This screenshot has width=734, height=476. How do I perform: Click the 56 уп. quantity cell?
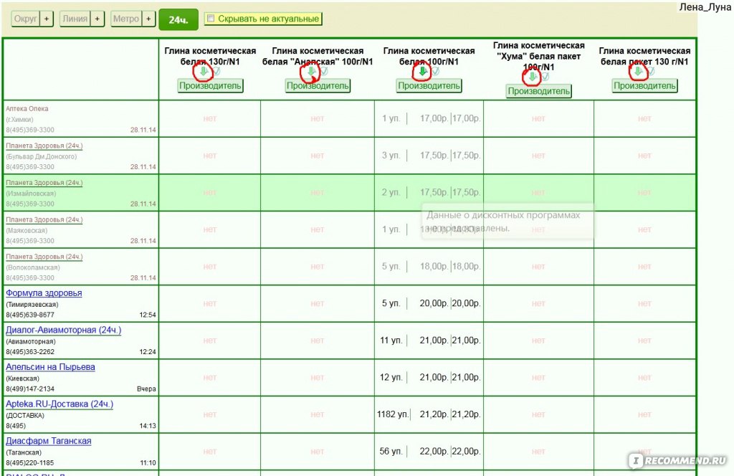coord(391,451)
